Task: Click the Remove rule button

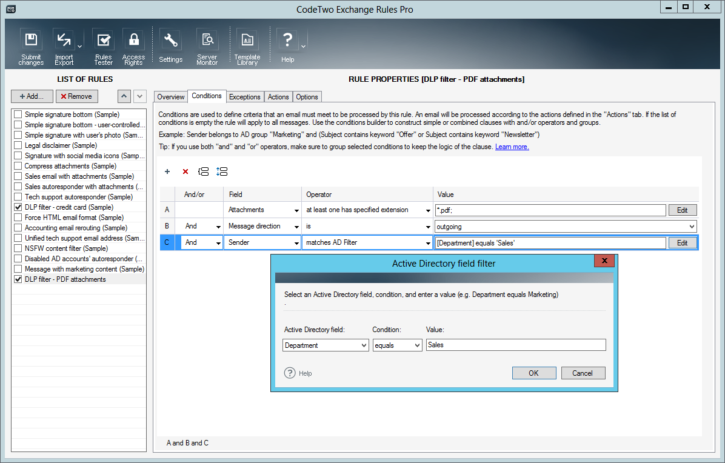Action: [x=77, y=96]
